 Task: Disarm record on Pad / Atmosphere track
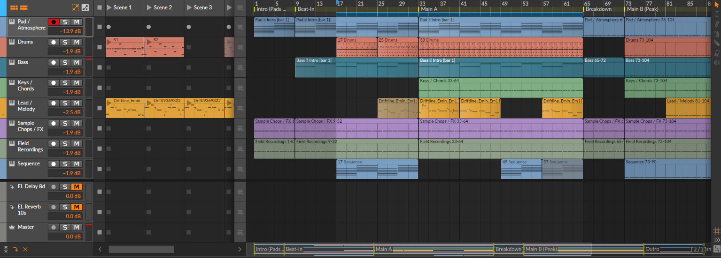coord(53,22)
